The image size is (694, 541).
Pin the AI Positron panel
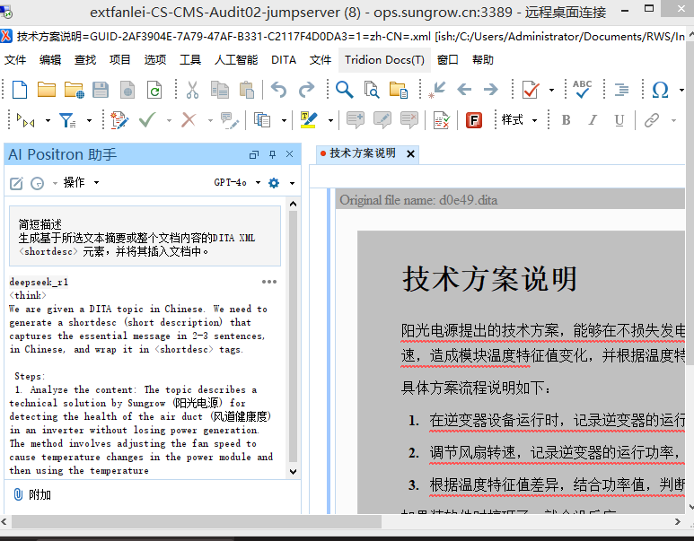point(272,154)
